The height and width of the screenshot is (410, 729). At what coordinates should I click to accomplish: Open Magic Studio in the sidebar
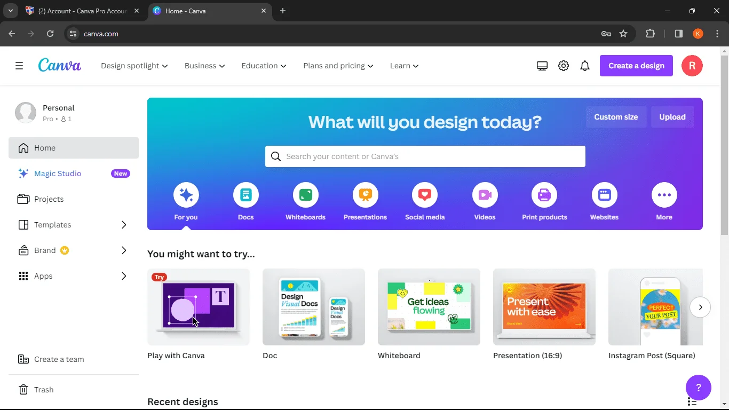(74, 174)
